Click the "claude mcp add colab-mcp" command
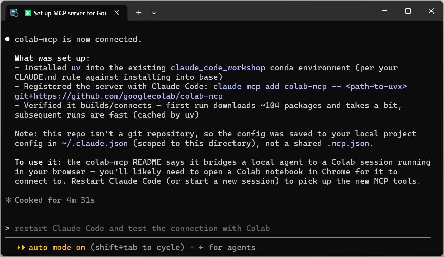Image resolution: width=444 pixels, height=257 pixels. click(270, 86)
